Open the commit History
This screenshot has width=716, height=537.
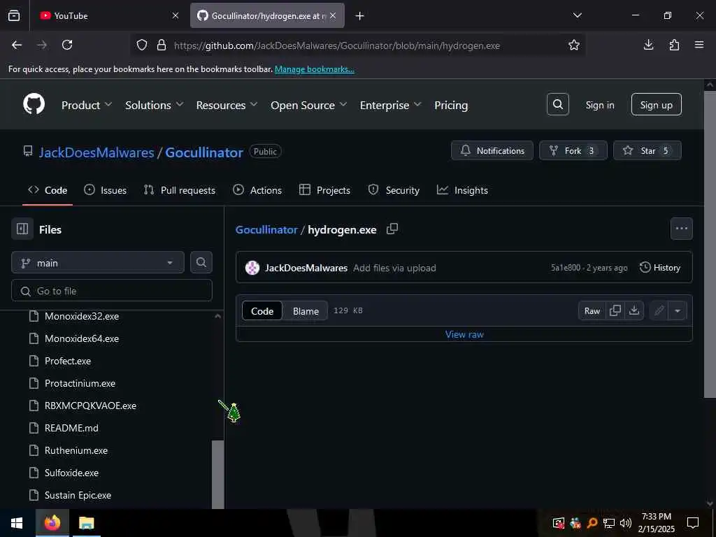[x=660, y=267]
